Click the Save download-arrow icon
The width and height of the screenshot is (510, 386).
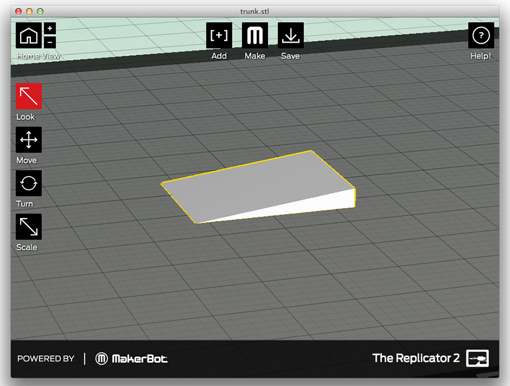[291, 35]
